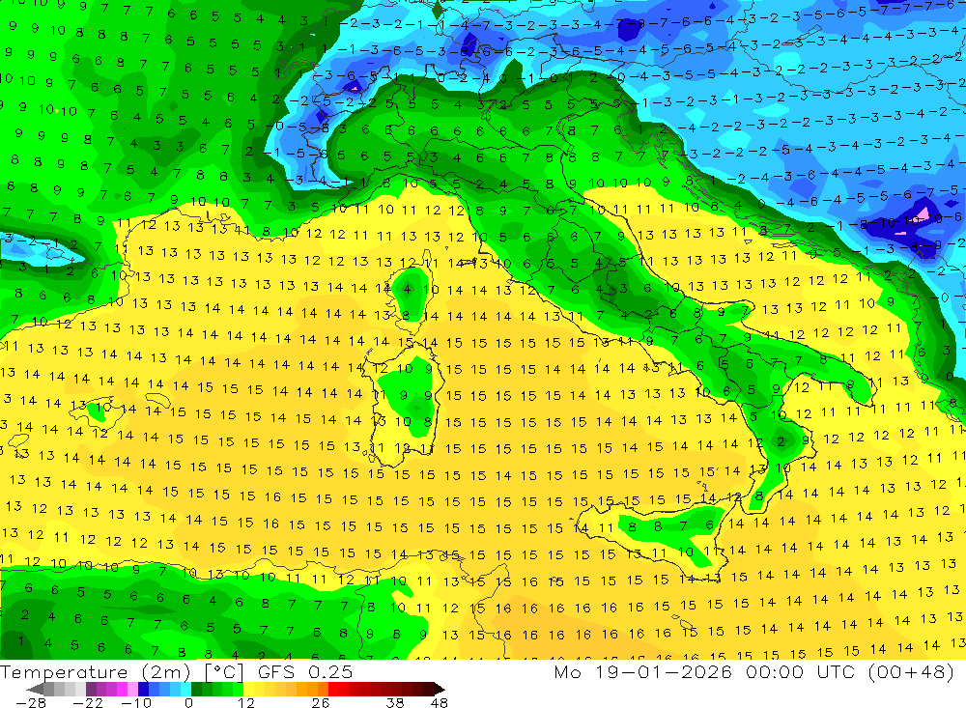966x708 pixels.
Task: Click the '-28' legend value
Action: pyautogui.click(x=31, y=702)
